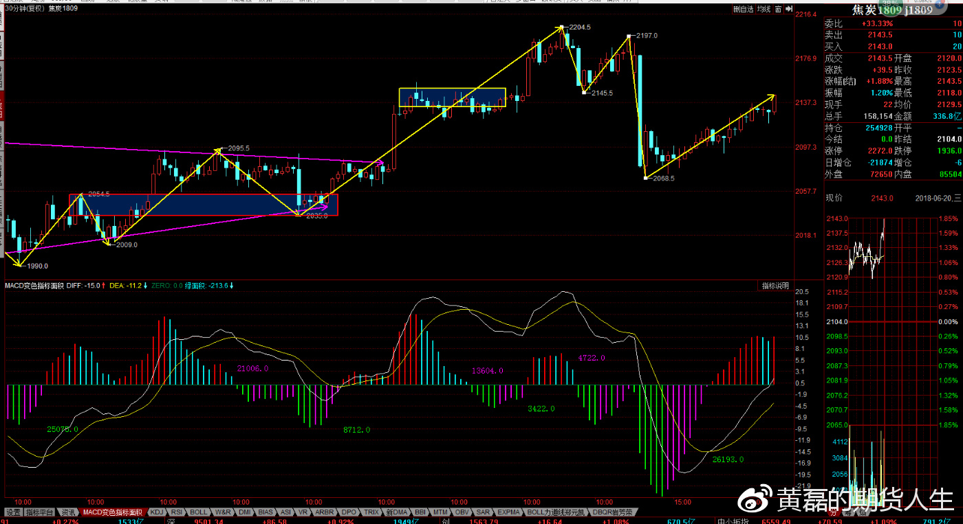The height and width of the screenshot is (524, 963).
Task: Toggle 均线 moving average display
Action: click(x=763, y=10)
